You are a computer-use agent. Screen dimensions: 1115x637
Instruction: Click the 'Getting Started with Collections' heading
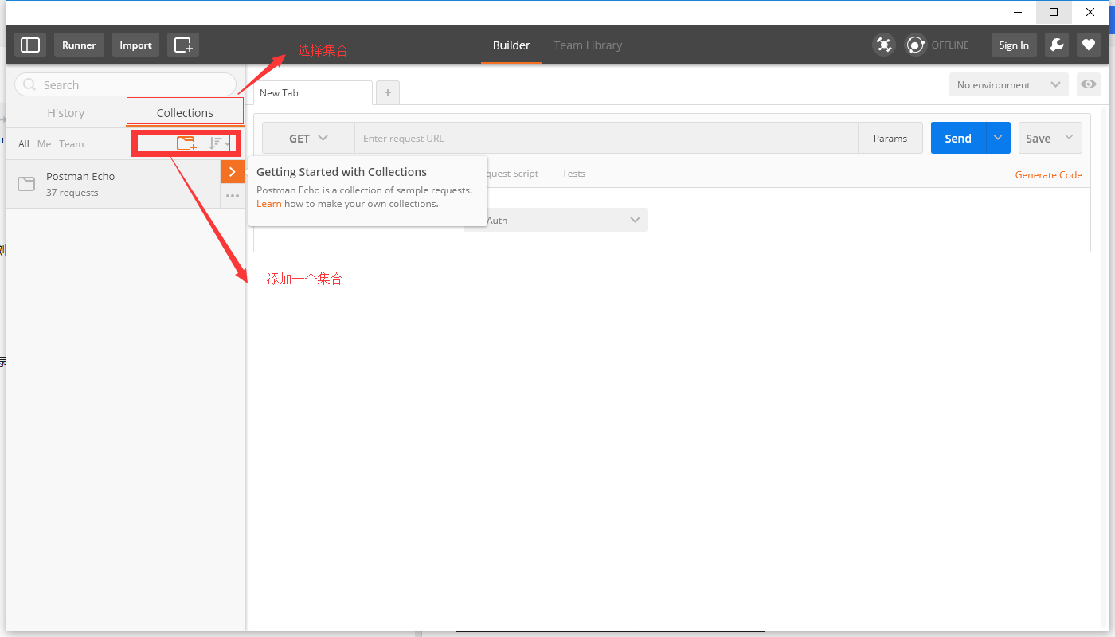point(342,172)
